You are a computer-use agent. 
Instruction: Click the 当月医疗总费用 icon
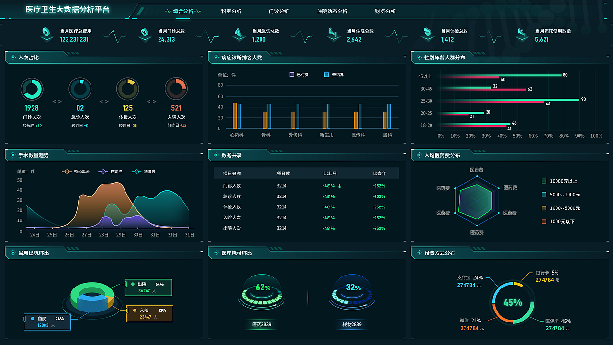46,34
